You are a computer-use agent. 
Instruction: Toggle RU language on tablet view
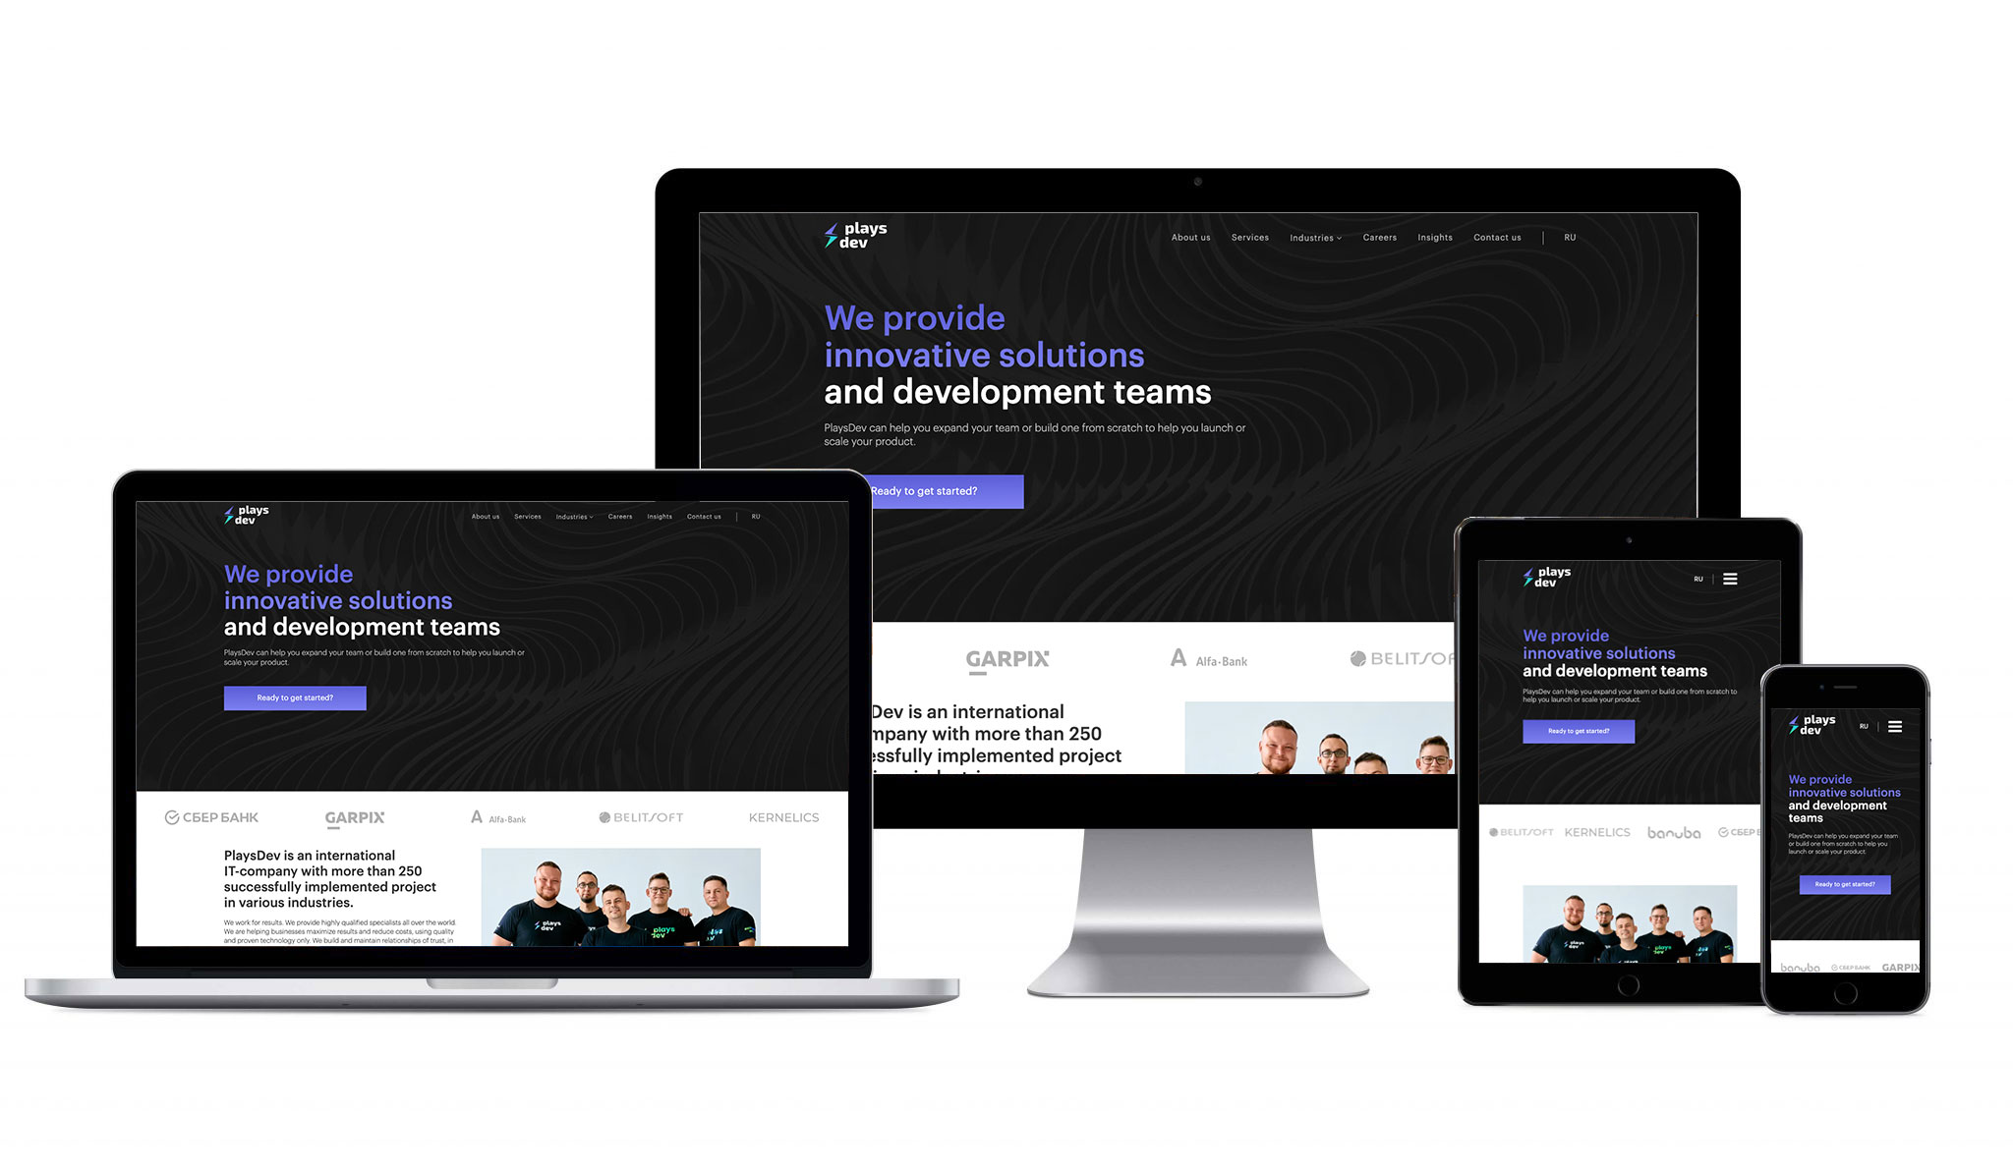point(1697,579)
